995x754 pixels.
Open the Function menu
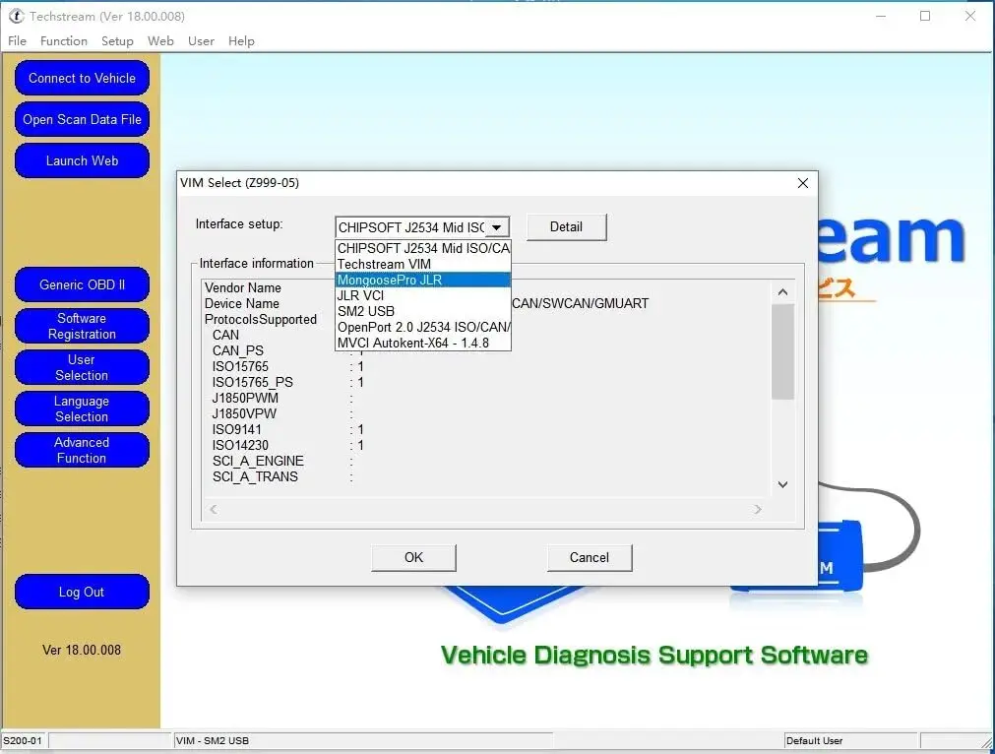[x=63, y=41]
